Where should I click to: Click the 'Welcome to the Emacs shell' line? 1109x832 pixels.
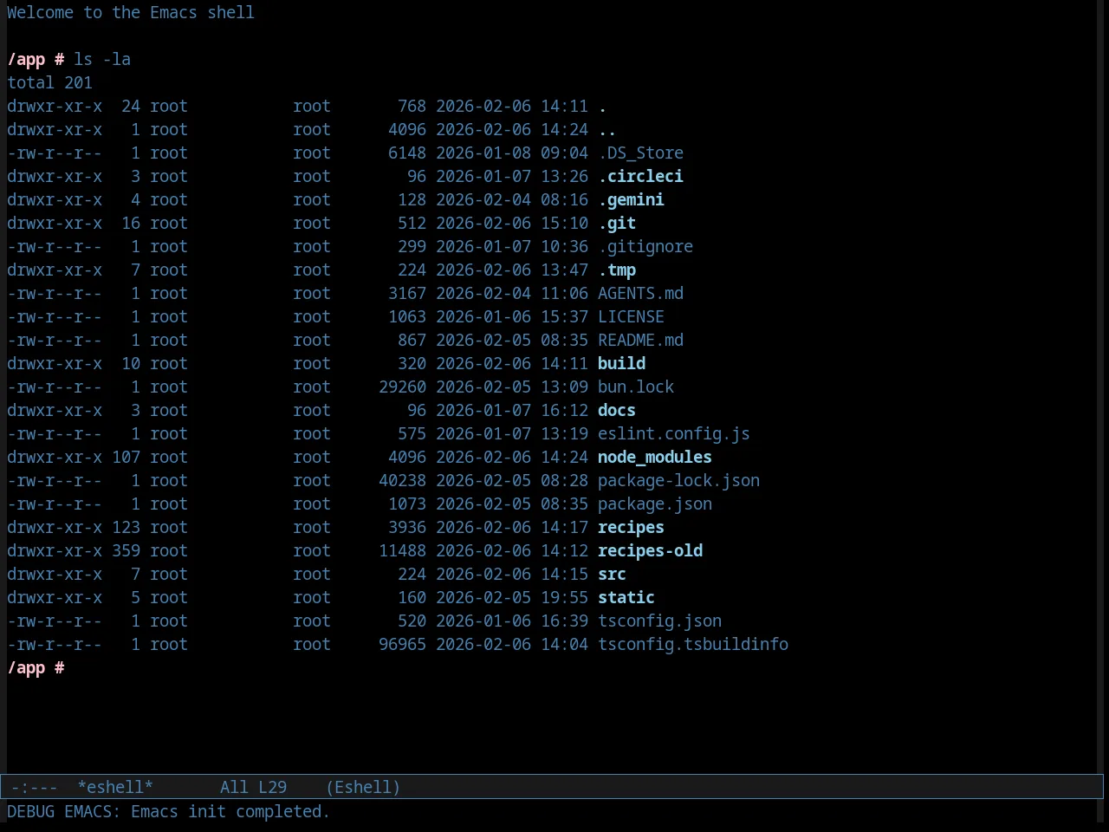131,12
